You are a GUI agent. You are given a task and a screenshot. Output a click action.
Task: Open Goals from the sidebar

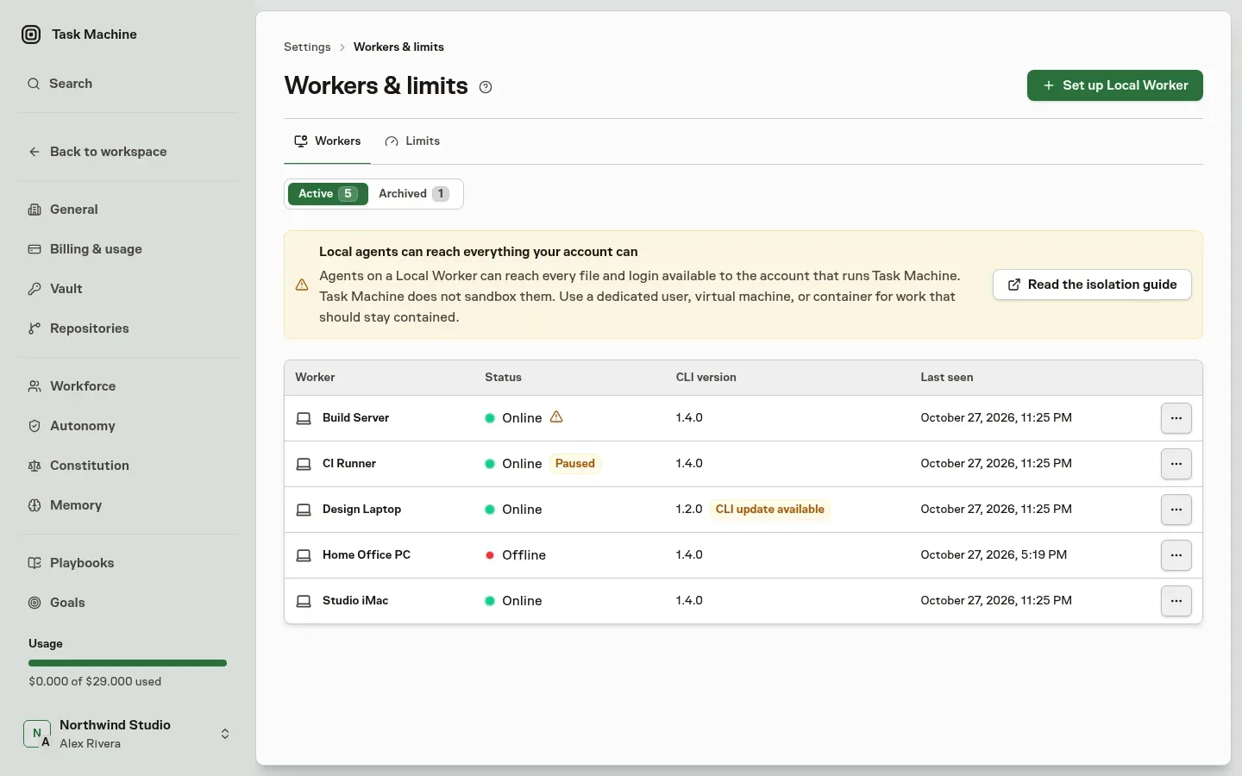[128, 603]
